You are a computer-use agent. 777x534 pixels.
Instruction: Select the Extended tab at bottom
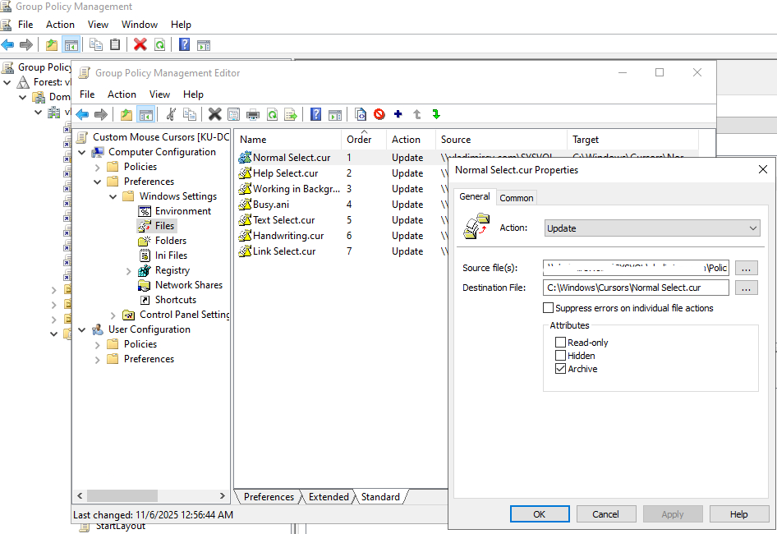pos(329,497)
